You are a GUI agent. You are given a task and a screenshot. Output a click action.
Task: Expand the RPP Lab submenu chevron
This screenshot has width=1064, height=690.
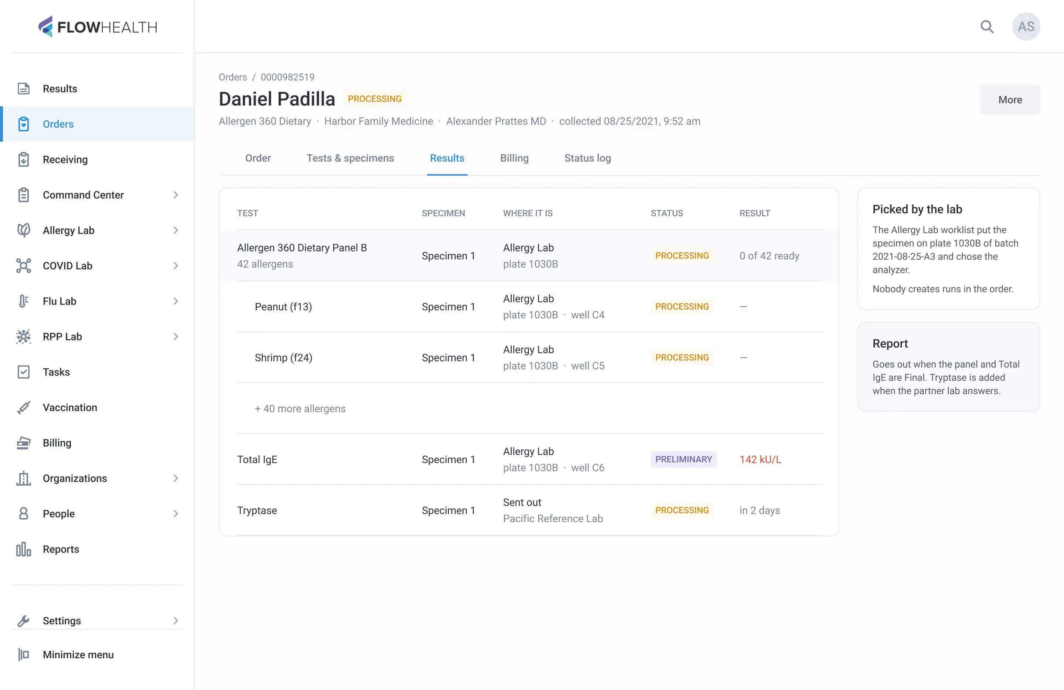[176, 336]
